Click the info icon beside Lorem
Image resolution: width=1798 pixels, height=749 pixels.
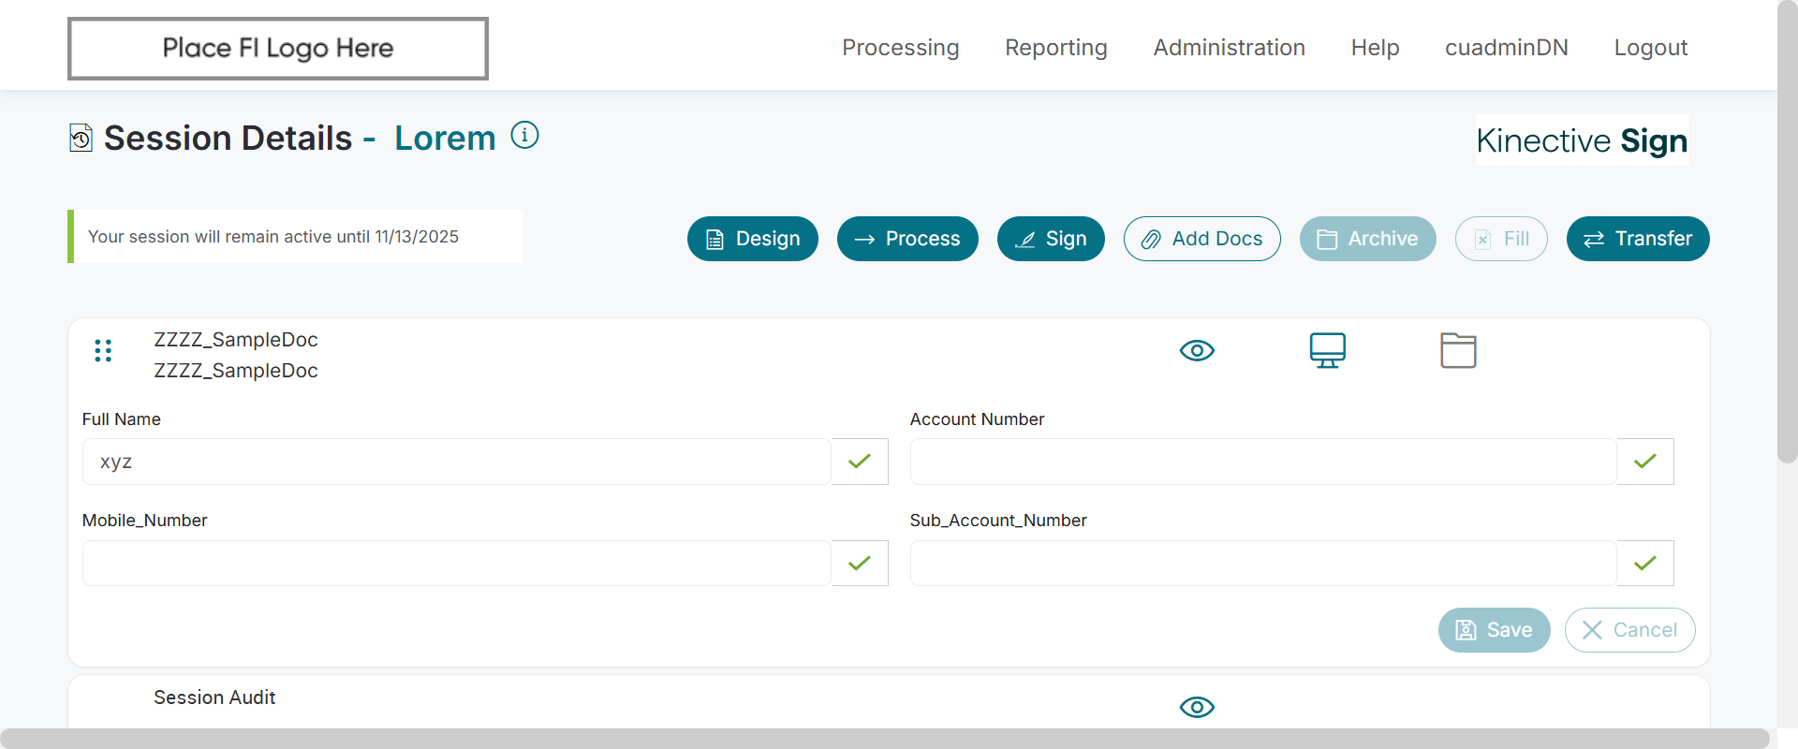(524, 136)
